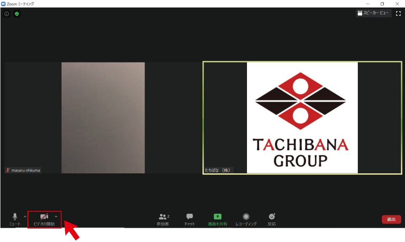This screenshot has height=242, width=405.
Task: Click the masaru ohkuma name label
Action: coord(23,170)
